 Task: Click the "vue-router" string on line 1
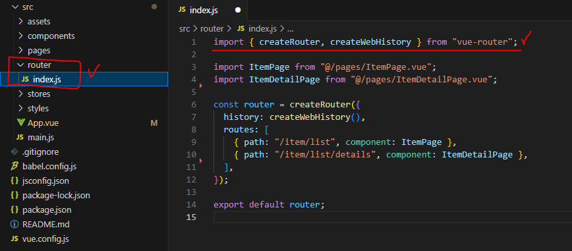(482, 42)
